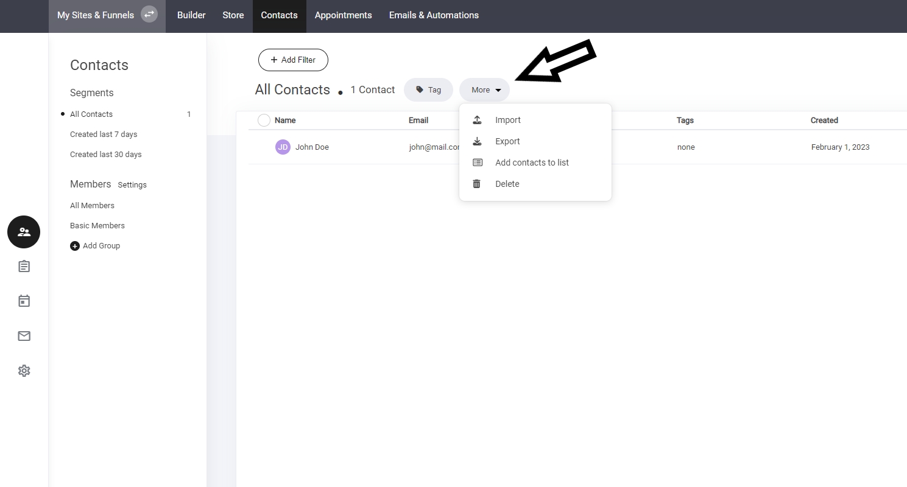Open the Emails & Automations tab
The width and height of the screenshot is (907, 487).
coord(434,15)
